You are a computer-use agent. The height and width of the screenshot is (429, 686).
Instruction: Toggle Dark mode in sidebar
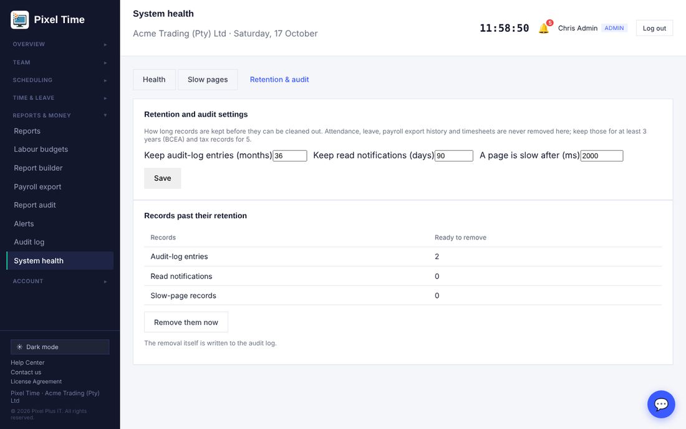click(x=60, y=347)
